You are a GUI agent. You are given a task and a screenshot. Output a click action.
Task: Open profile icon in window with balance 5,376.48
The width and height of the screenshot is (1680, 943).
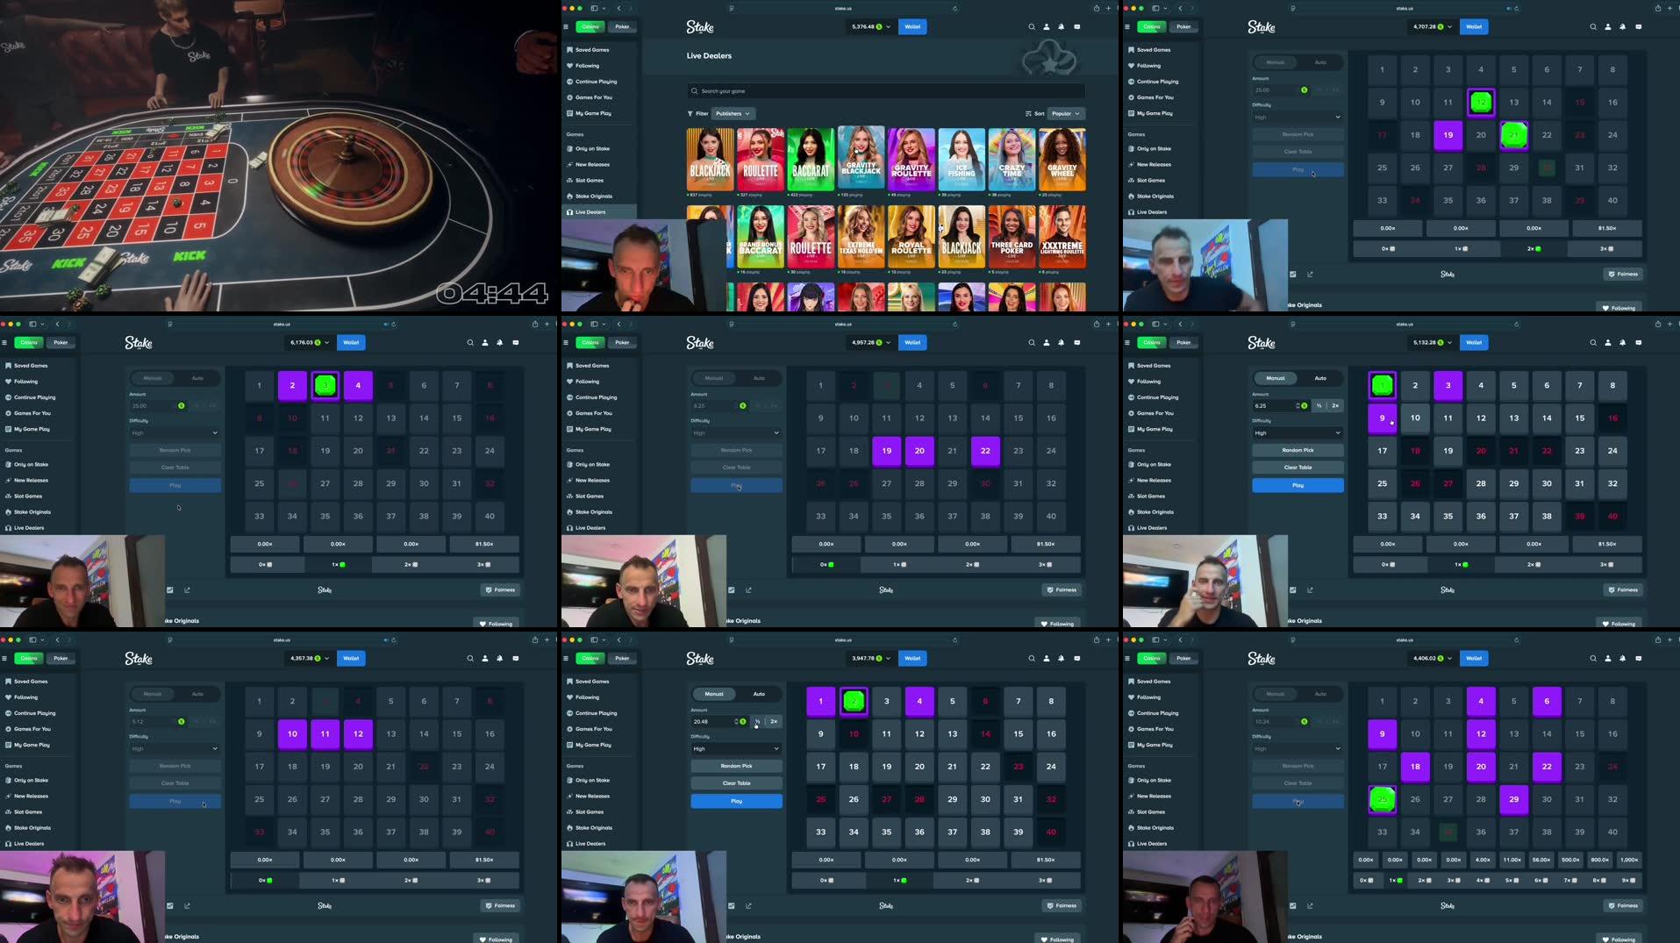1047,27
